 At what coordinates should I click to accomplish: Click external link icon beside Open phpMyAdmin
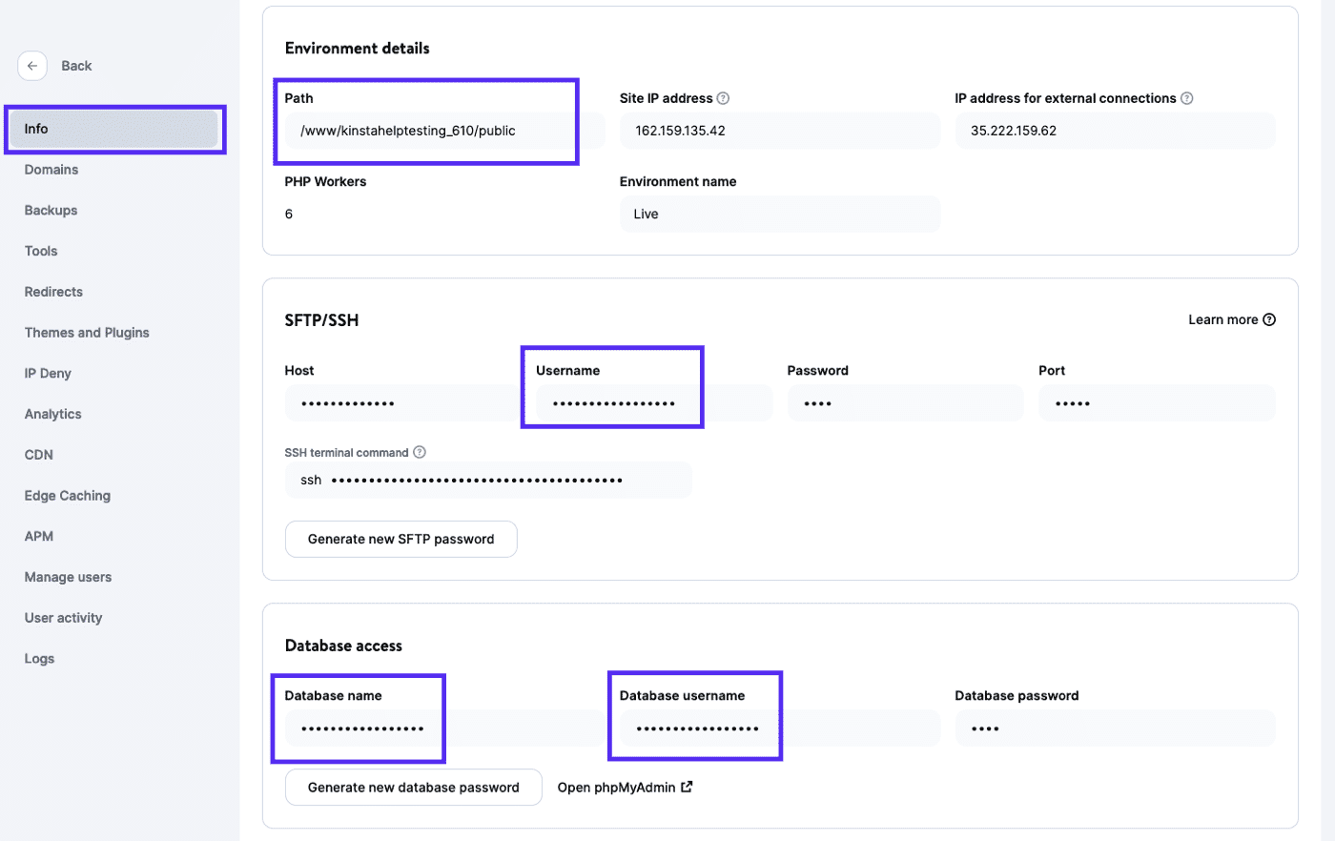coord(687,787)
